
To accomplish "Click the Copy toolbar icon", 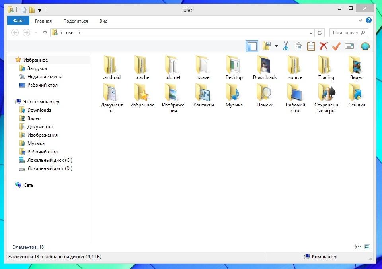I will click(298, 46).
